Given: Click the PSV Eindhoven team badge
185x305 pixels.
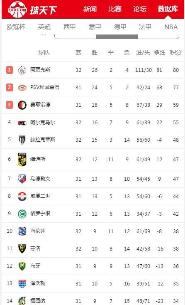Looking at the screenshot, I should (22, 88).
